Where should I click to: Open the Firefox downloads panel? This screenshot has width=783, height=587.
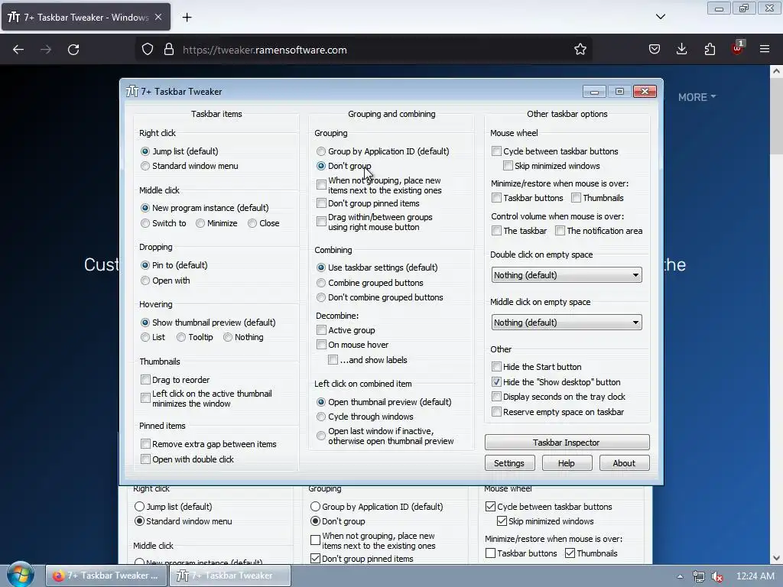[681, 50]
